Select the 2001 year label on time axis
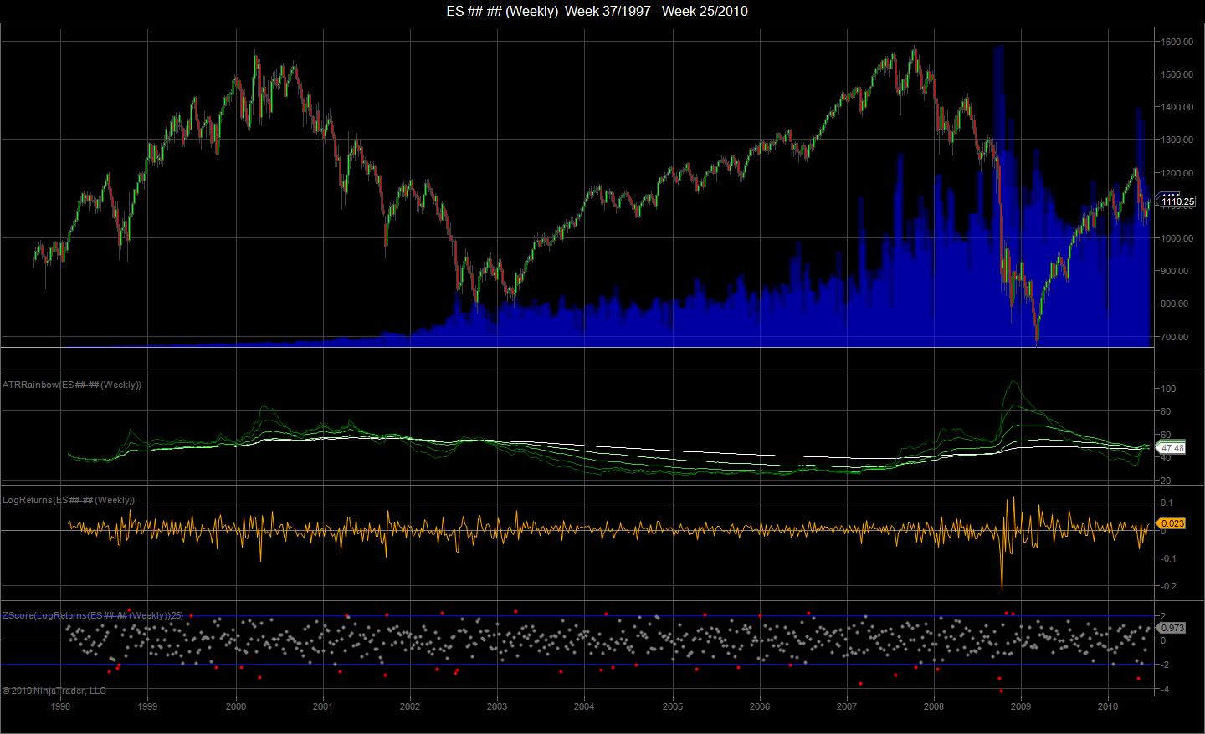Screen dimensions: 1205x734 [x=323, y=706]
